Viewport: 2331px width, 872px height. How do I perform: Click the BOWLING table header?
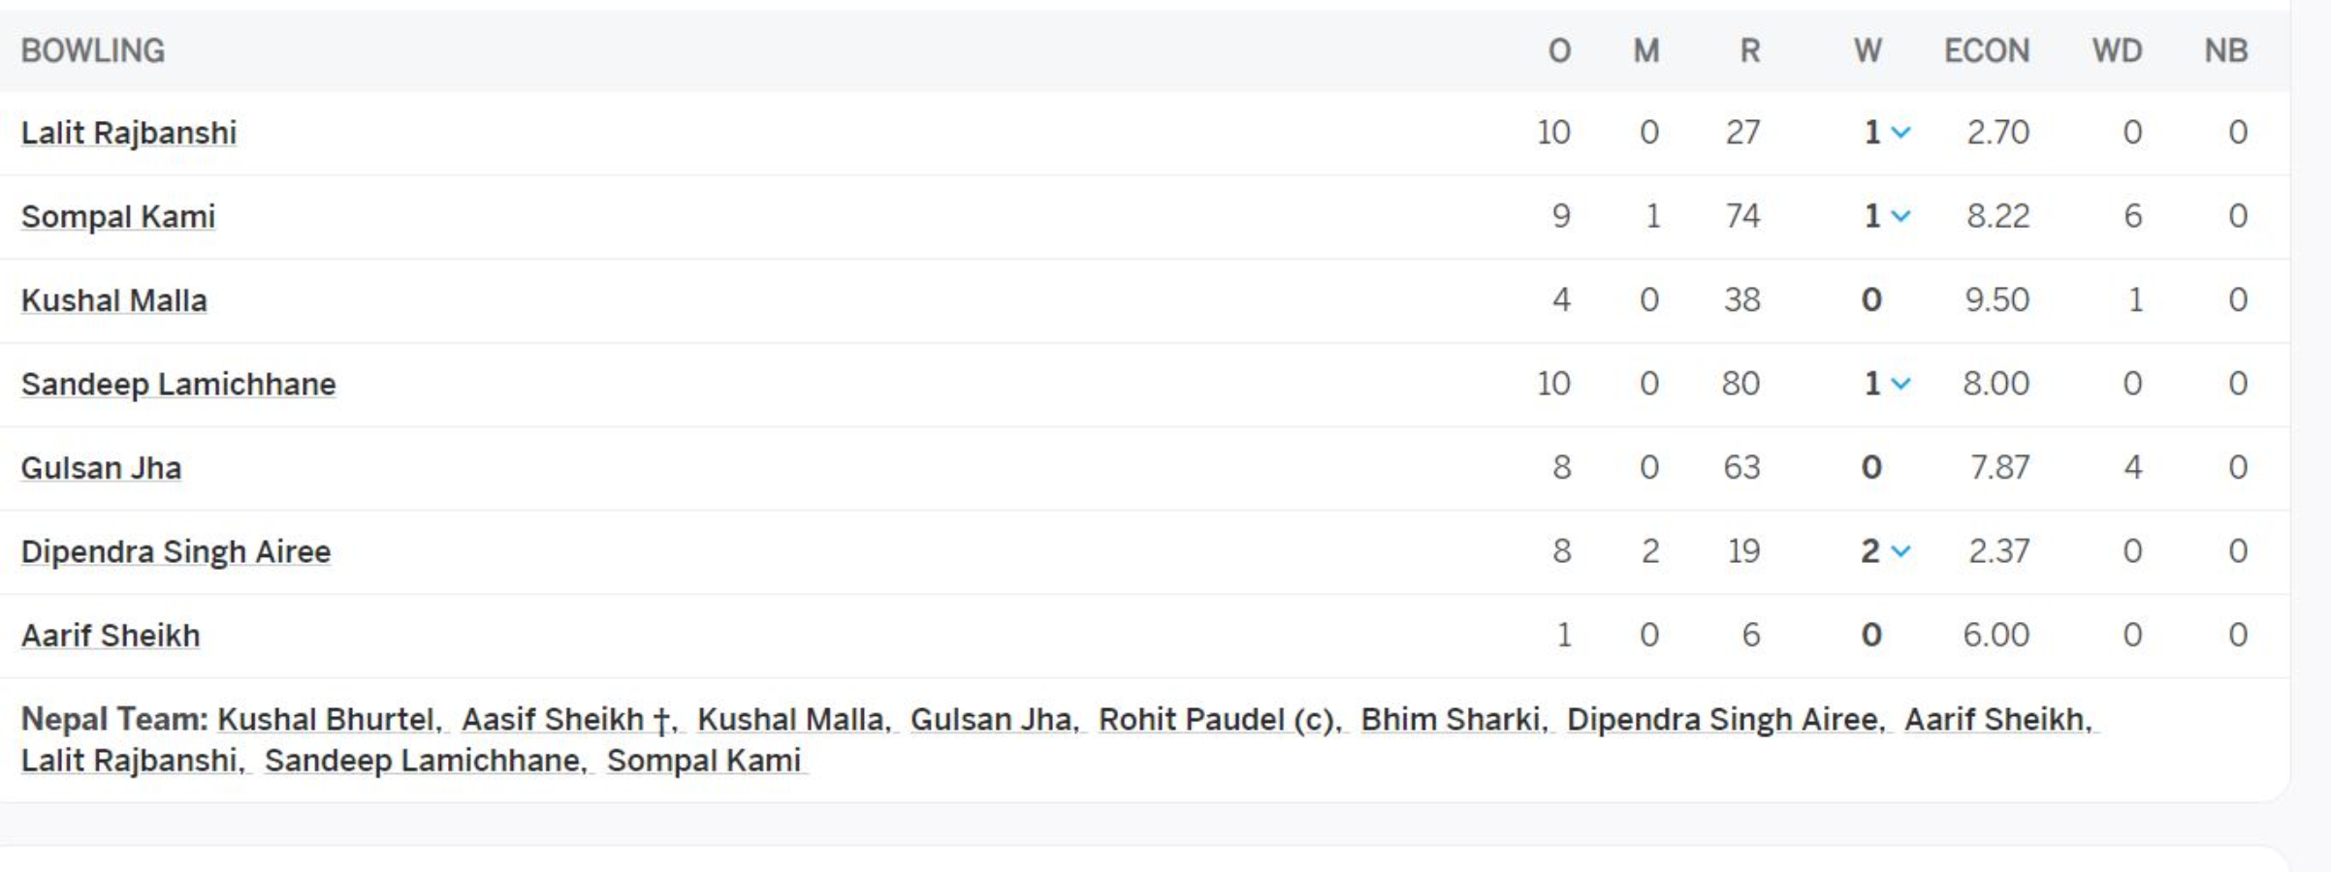click(x=93, y=50)
